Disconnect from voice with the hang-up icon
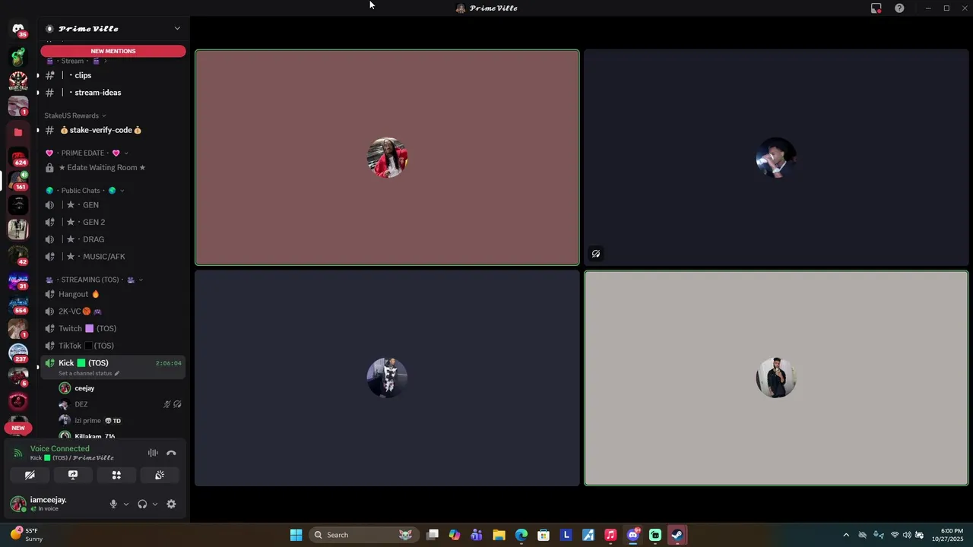The height and width of the screenshot is (547, 973). [171, 454]
